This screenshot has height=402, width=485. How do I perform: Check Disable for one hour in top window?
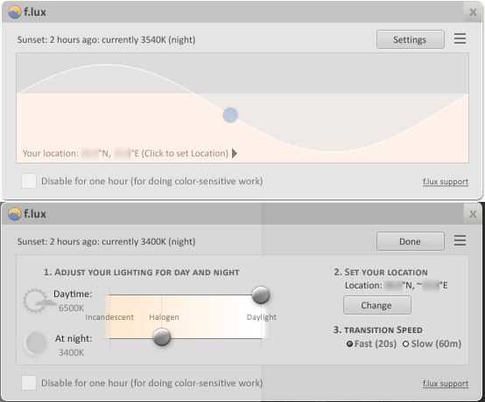(x=29, y=181)
